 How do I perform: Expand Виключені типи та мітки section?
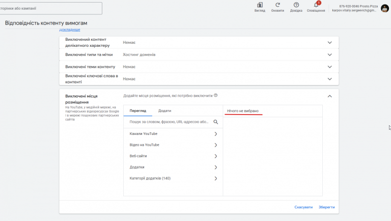329,54
